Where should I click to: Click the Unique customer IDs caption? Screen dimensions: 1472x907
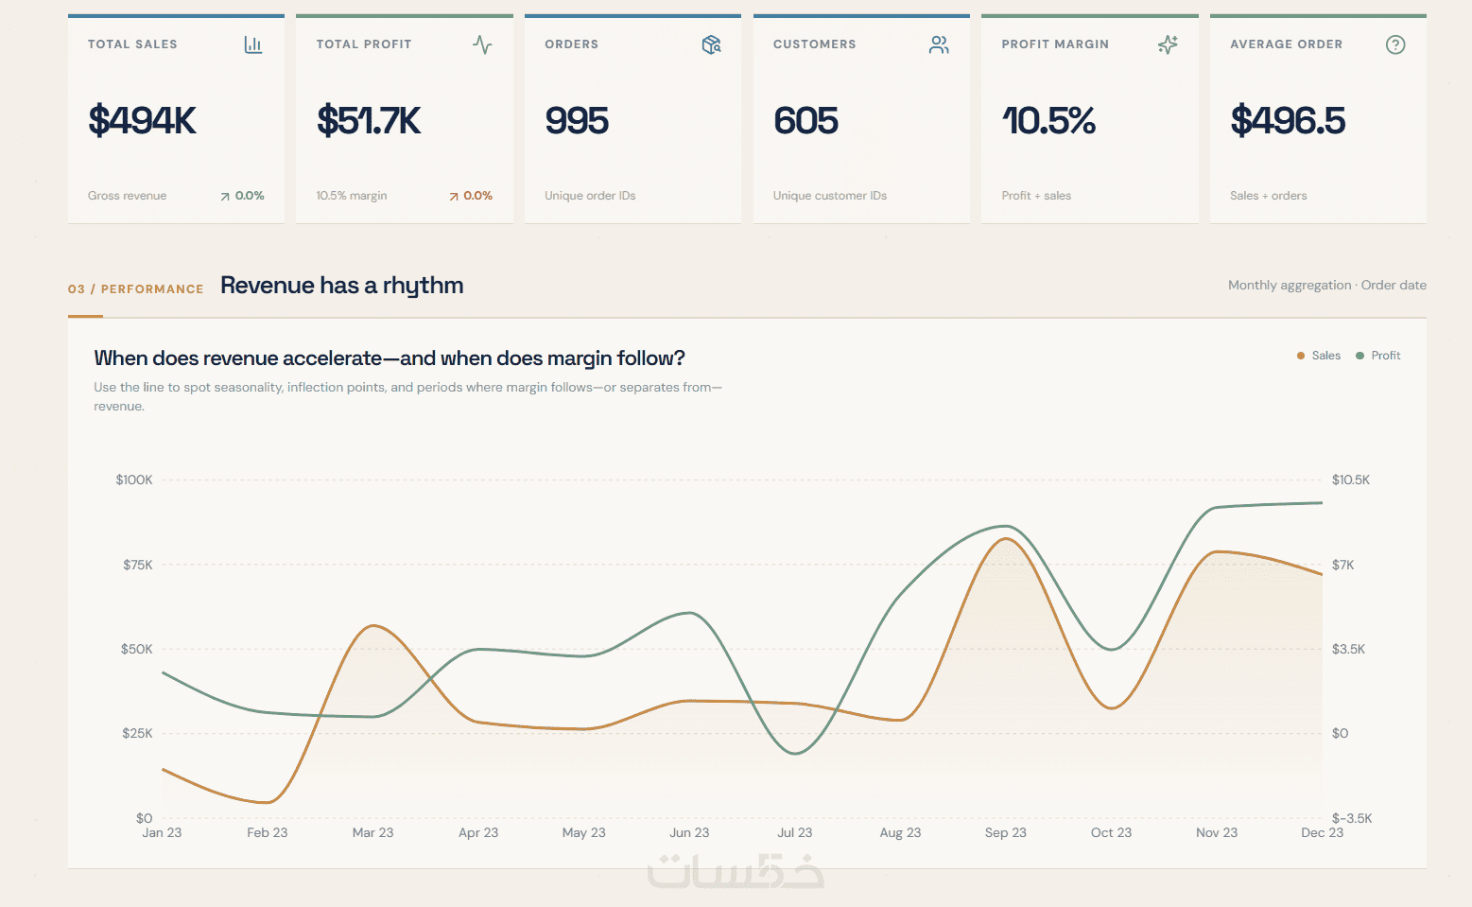click(830, 196)
